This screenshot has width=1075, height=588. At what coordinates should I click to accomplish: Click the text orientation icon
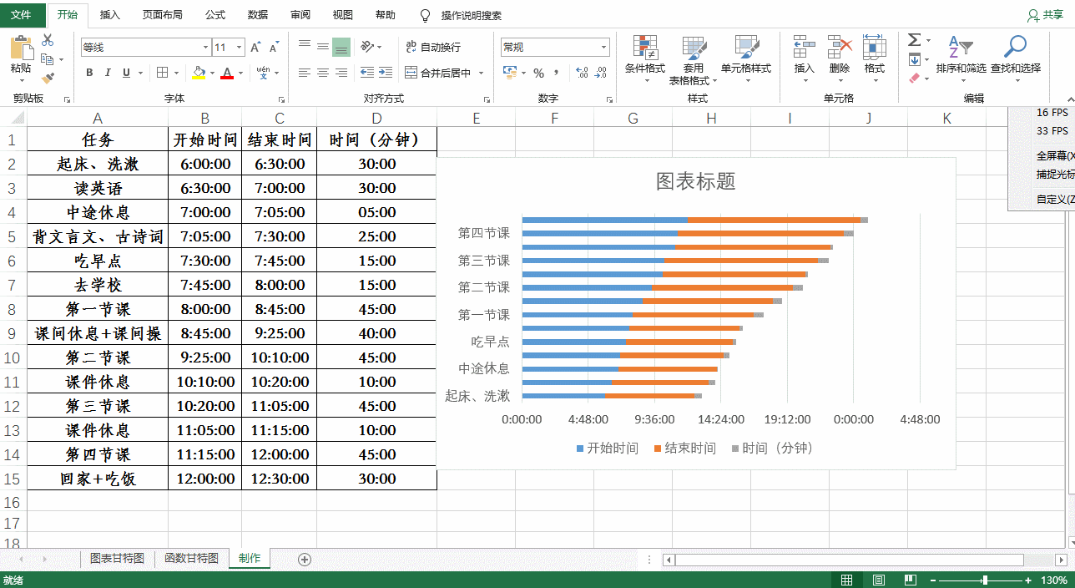(x=367, y=47)
